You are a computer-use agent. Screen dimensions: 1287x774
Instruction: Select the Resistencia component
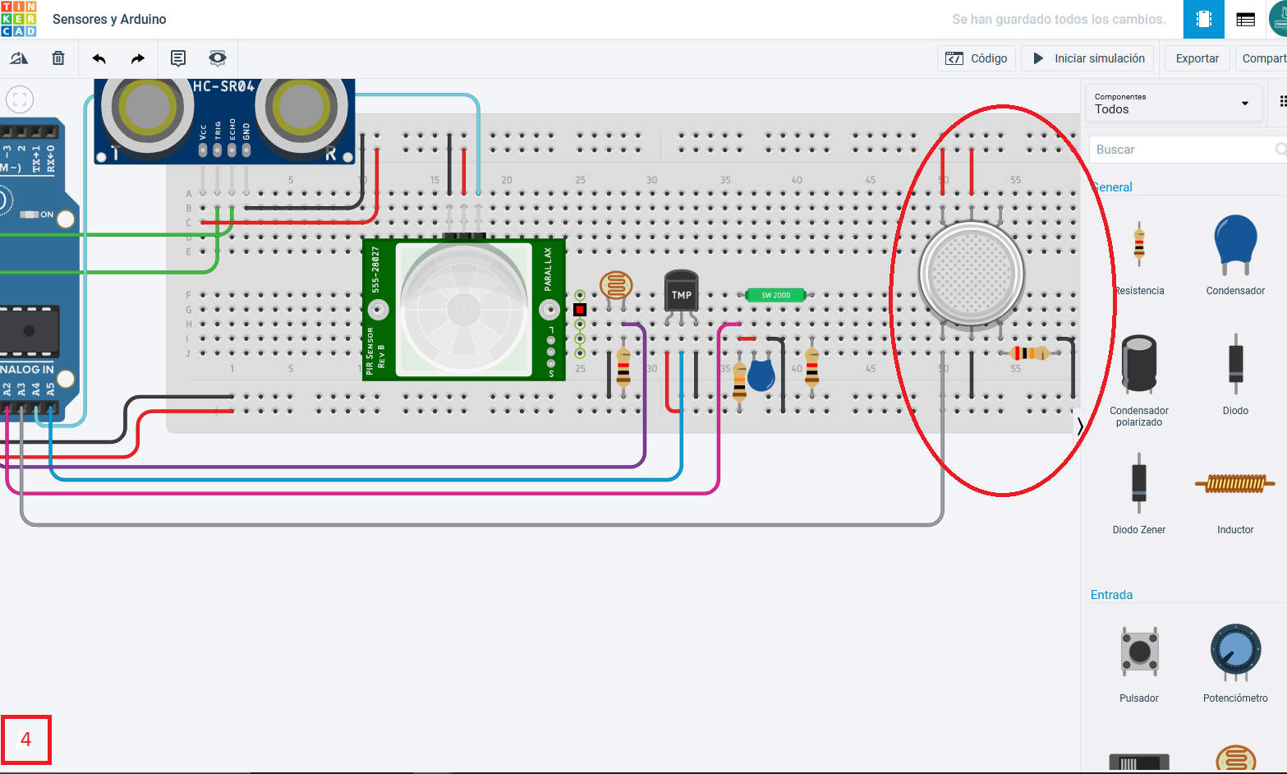1139,257
